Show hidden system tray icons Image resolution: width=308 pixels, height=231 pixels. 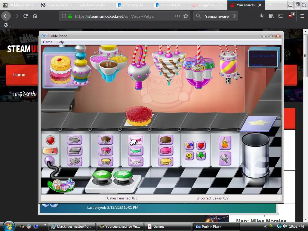click(265, 226)
